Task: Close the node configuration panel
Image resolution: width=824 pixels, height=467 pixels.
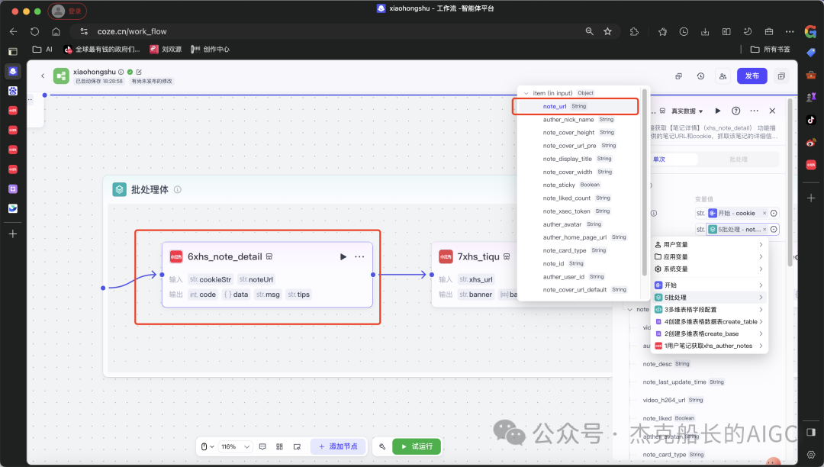Action: coord(772,111)
